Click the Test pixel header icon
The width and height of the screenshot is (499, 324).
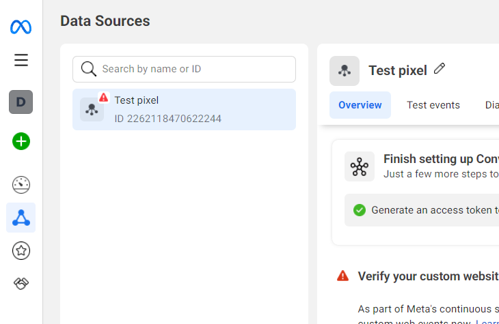point(345,70)
